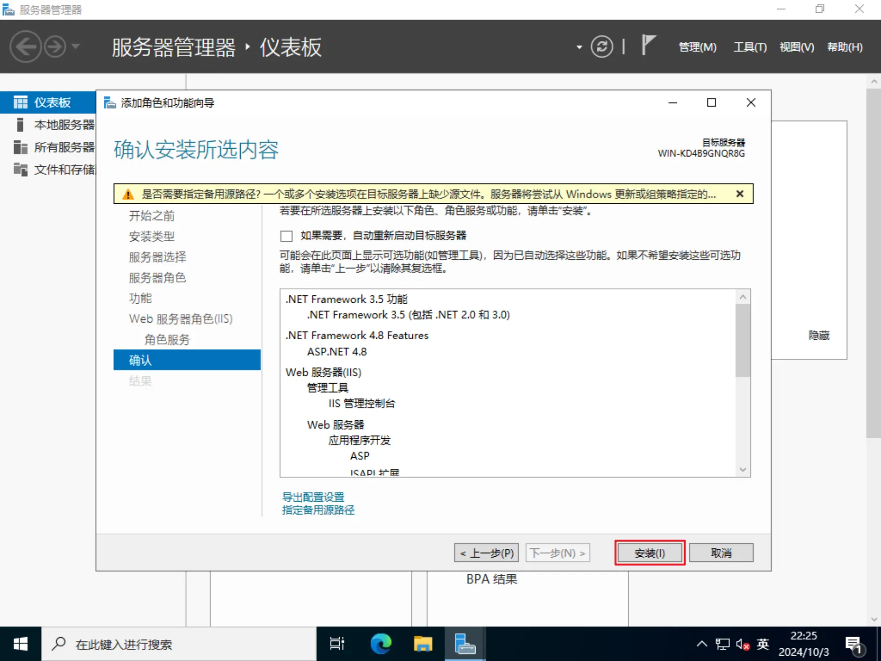
Task: Click the Server Manager main scrollbar up arrow
Action: [874, 81]
